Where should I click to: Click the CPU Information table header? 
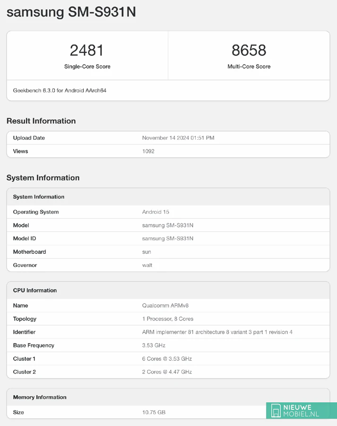click(x=35, y=291)
